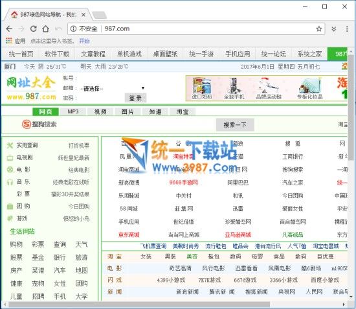Open the 天气 link under 生活网站

[x=82, y=244]
